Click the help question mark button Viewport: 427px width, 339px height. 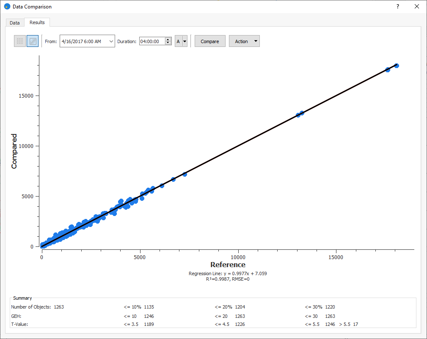coord(398,7)
